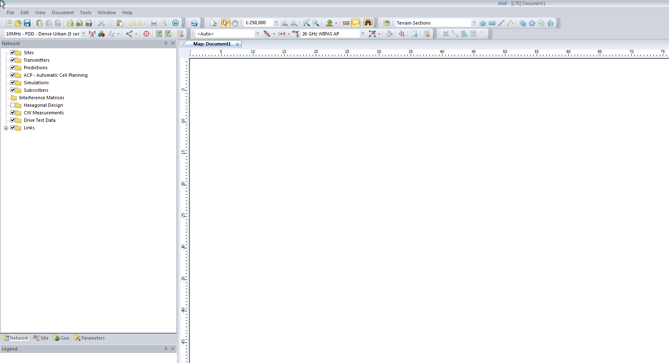
Task: Uncheck the Sites folder checkbox
Action: [x=13, y=53]
